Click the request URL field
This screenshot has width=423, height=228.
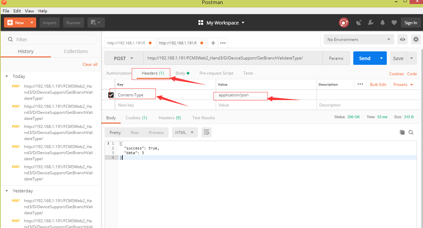[233, 58]
